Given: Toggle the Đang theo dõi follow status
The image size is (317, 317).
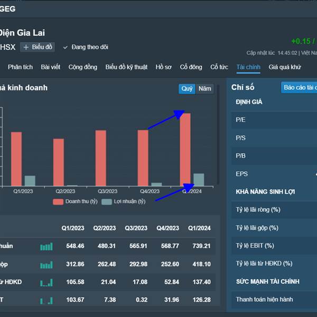Looking at the screenshot, I should 86,47.
